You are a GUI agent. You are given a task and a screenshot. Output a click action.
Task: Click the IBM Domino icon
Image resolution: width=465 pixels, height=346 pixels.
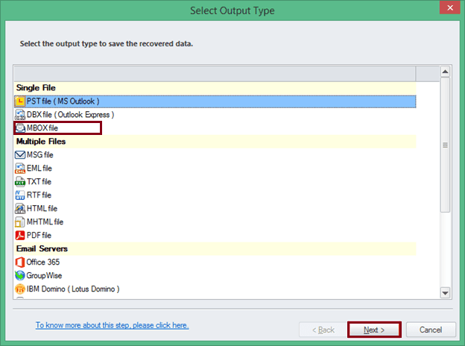(x=20, y=289)
